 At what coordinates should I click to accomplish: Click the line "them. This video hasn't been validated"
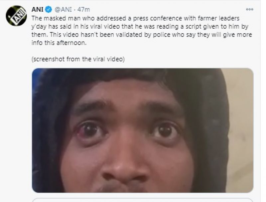point(142,35)
